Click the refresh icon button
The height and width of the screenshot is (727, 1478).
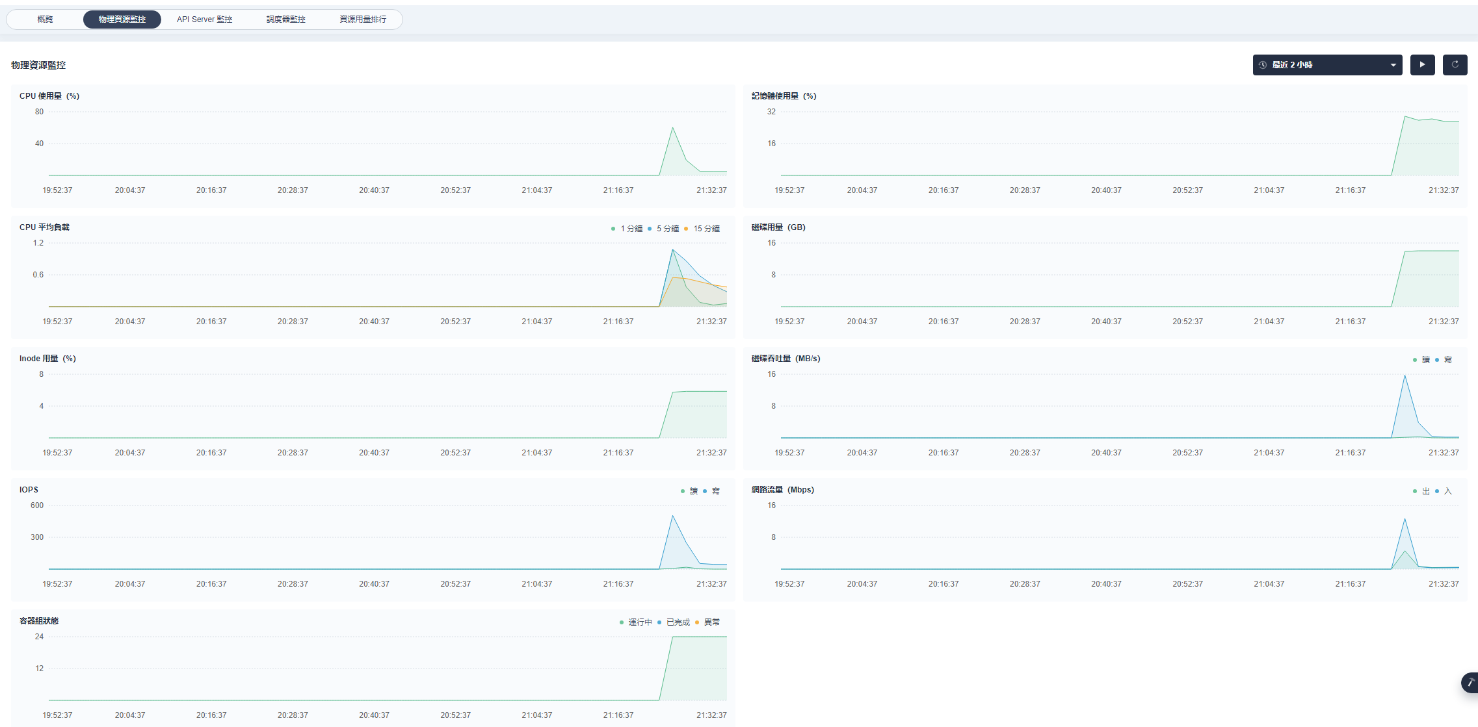tap(1455, 65)
